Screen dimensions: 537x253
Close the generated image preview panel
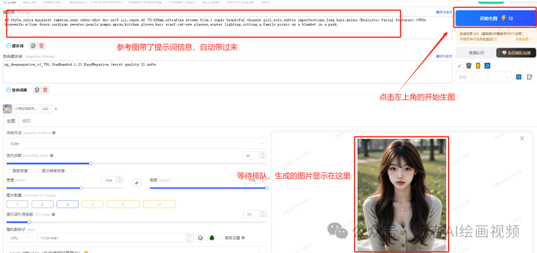click(522, 138)
